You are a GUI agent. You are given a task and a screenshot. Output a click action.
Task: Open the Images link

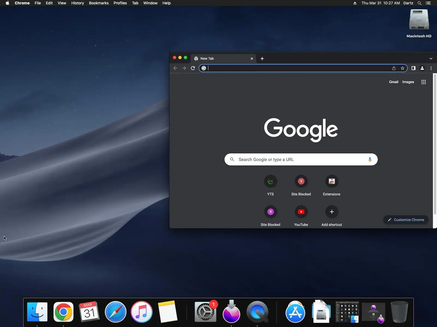pyautogui.click(x=408, y=82)
